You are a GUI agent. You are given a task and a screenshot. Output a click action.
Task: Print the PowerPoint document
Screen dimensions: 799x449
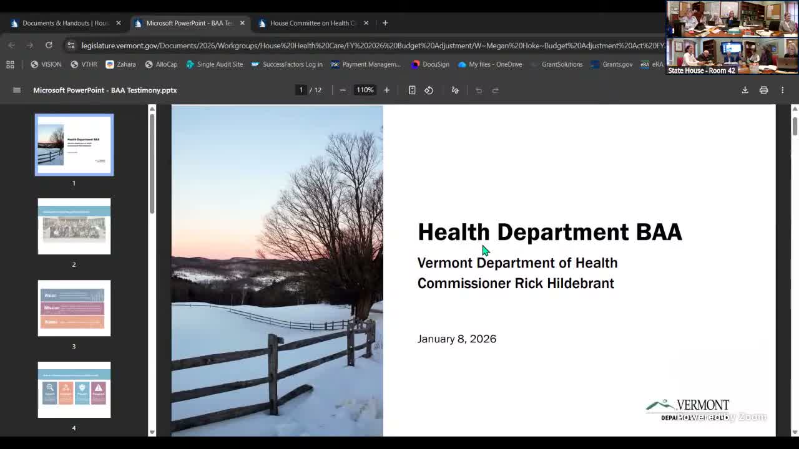coord(763,90)
